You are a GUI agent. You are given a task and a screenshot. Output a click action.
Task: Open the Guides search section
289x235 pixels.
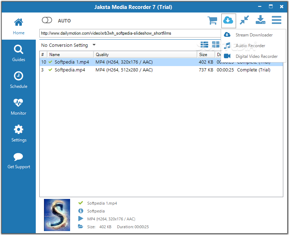(19, 53)
